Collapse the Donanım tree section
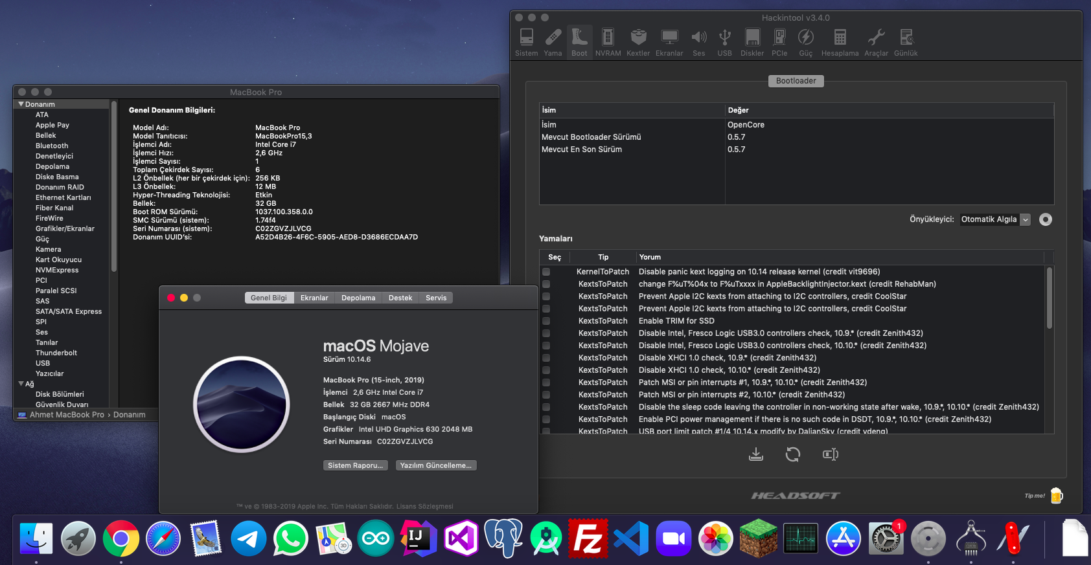Image resolution: width=1091 pixels, height=565 pixels. pos(21,104)
